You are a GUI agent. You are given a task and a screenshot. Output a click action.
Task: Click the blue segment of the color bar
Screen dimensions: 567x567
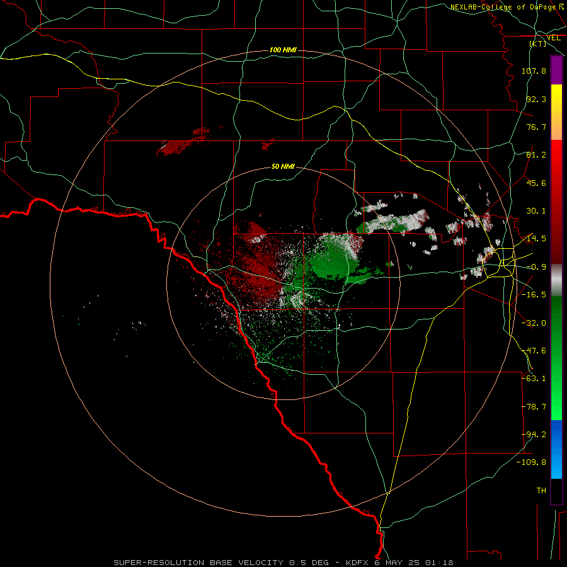tap(556, 449)
